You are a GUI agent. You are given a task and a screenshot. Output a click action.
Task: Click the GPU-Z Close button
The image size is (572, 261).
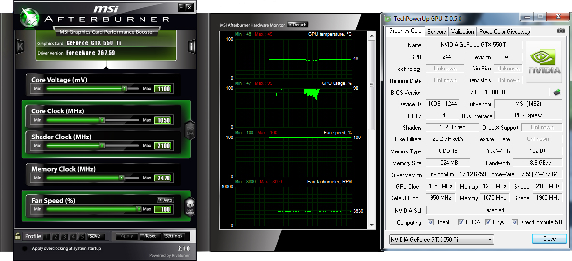549,239
